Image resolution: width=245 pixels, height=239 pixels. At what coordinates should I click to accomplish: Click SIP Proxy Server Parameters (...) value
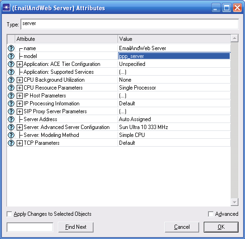pos(174,111)
